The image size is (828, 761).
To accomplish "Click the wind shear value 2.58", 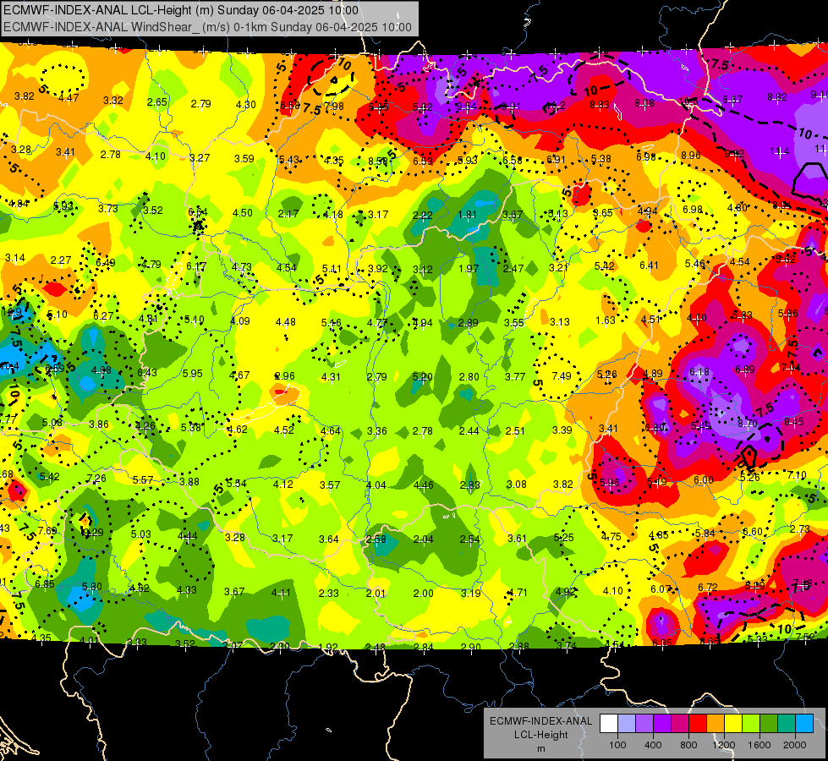I will 376,539.
